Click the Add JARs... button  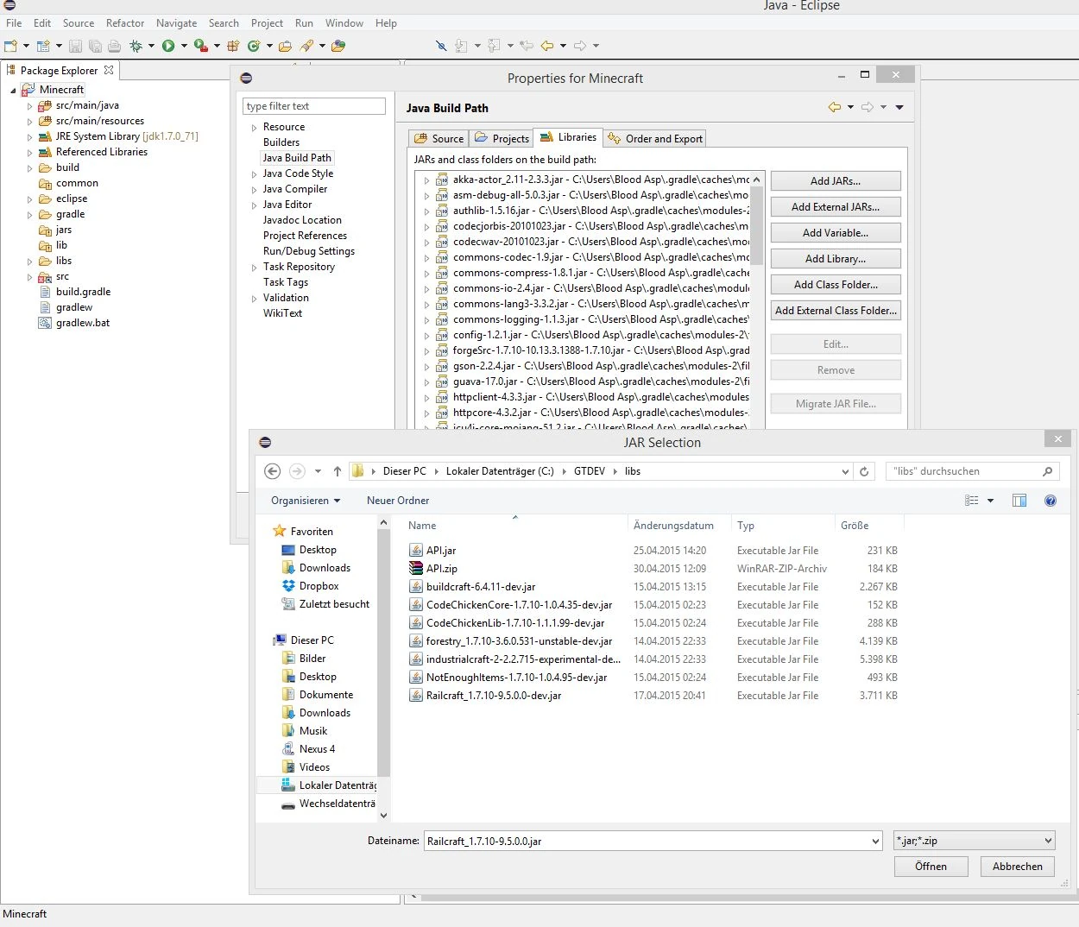point(836,181)
